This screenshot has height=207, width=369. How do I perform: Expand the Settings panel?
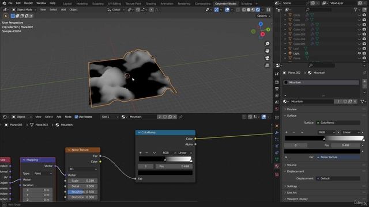tap(292, 186)
